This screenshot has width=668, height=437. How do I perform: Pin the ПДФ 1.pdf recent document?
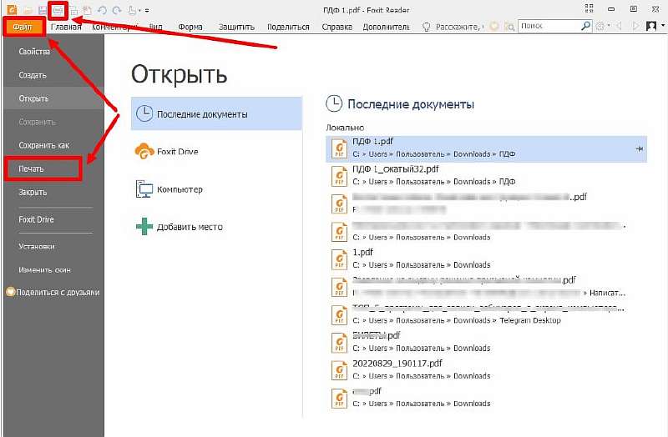point(639,148)
